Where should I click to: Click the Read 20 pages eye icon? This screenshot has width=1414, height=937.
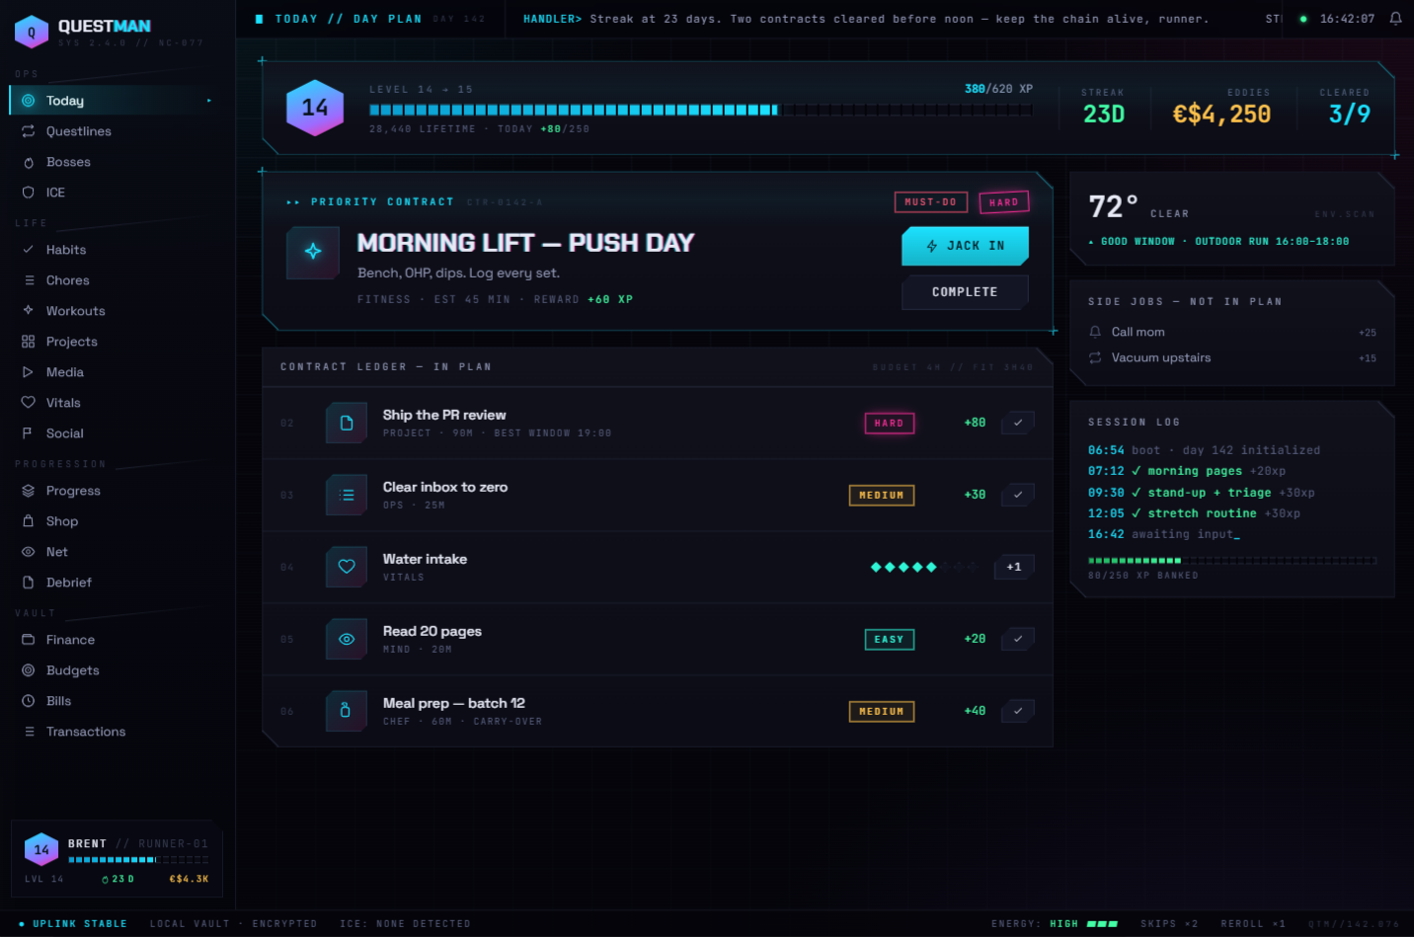[x=347, y=639]
